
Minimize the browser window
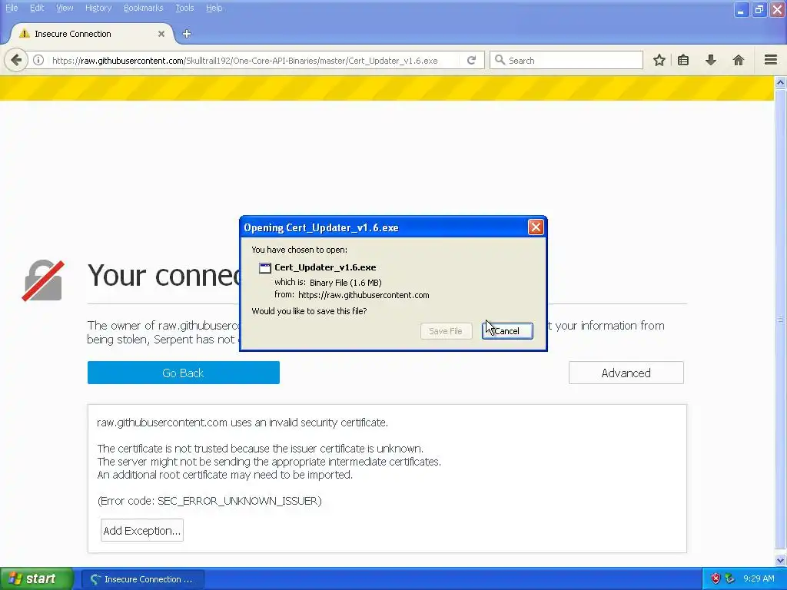coord(741,10)
